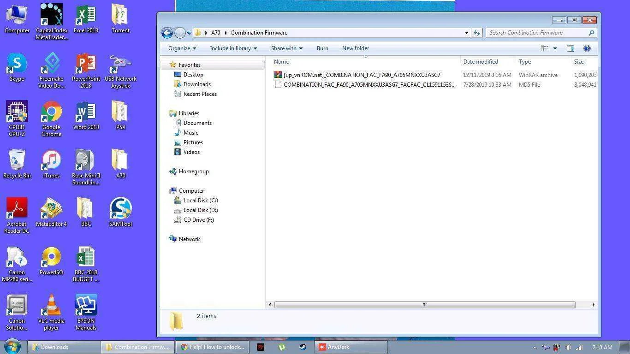Screen dimensions: 630x354
Task: Open the A70 folder on desktop
Action: click(120, 164)
